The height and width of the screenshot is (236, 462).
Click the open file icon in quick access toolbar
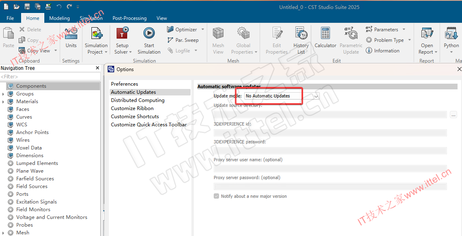click(17, 6)
